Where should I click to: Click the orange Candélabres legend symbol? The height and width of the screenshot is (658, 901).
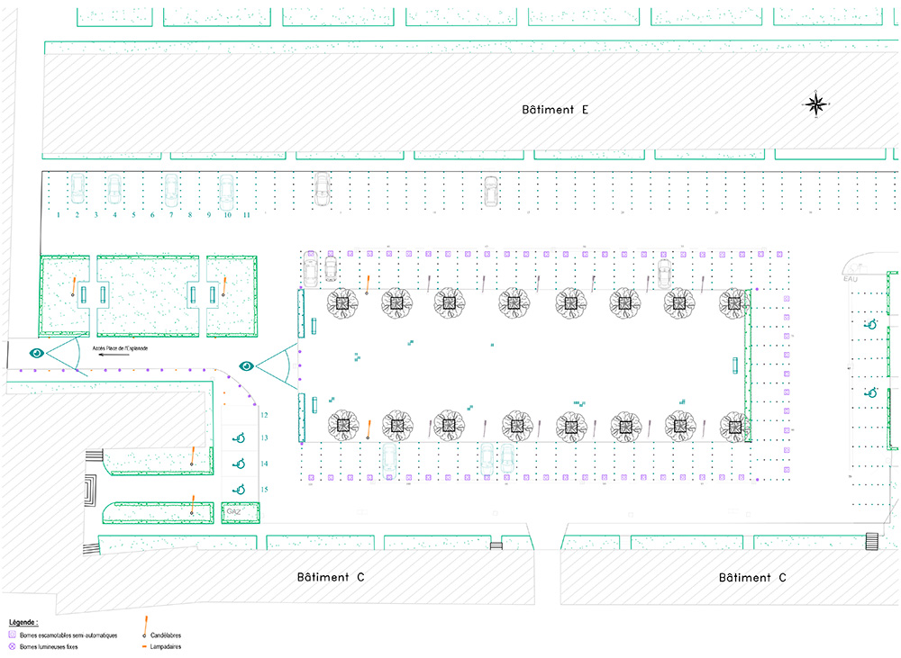pos(145,626)
